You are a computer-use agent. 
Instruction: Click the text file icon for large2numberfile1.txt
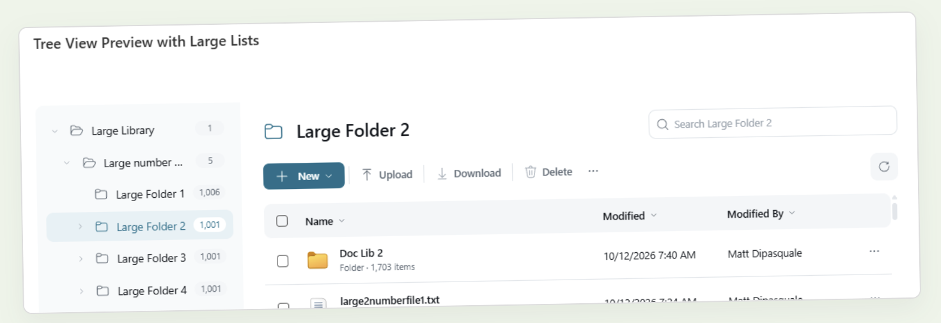(x=318, y=305)
